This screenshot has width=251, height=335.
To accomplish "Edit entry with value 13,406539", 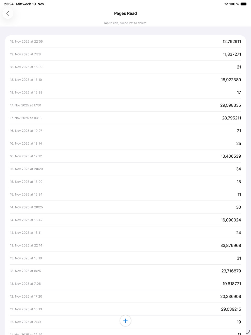I will (125, 156).
